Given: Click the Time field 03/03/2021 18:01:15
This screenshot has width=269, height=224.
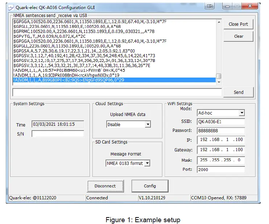Looking at the screenshot, I should pyautogui.click(x=58, y=124).
